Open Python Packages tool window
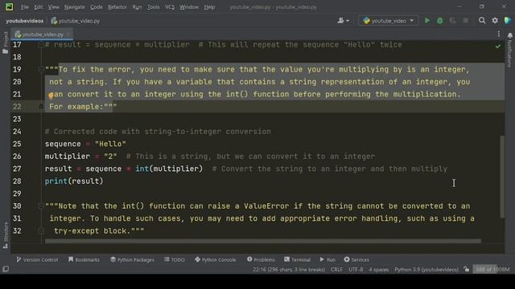Image resolution: width=515 pixels, height=289 pixels. coord(132,259)
